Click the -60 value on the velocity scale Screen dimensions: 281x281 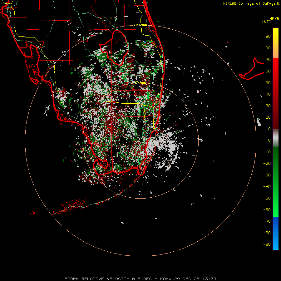[267, 210]
